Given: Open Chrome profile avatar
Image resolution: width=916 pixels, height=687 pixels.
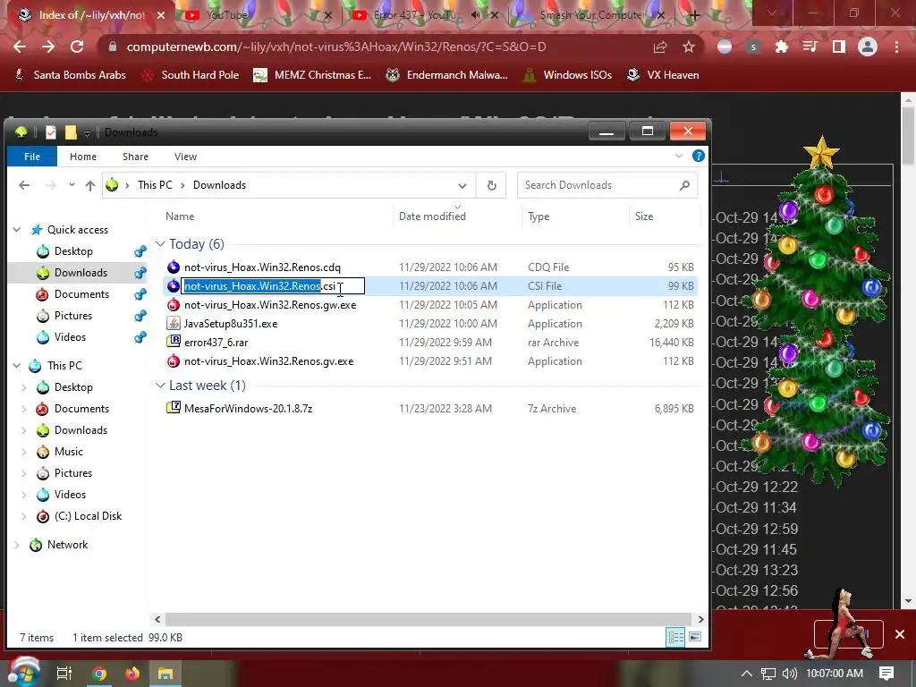Looking at the screenshot, I should coord(868,47).
